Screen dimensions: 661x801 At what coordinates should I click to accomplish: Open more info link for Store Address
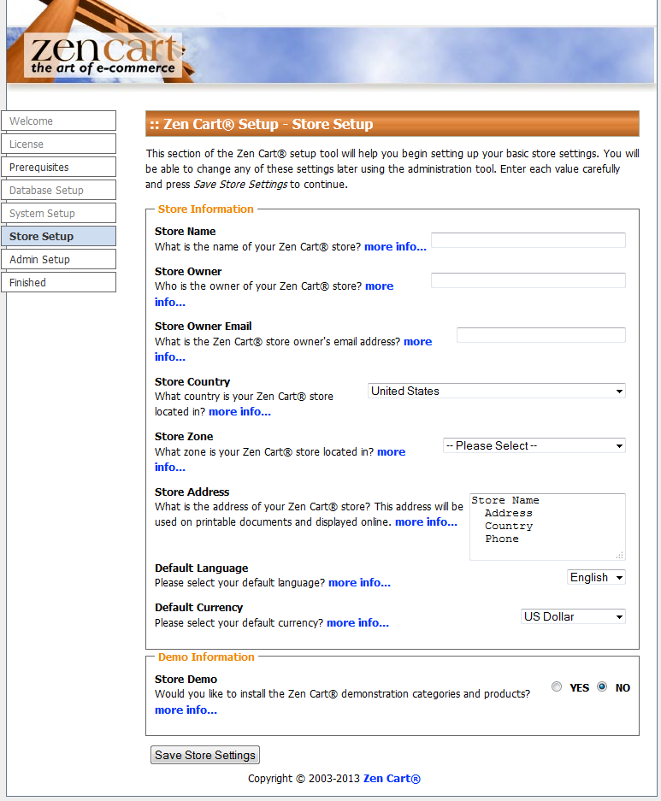426,522
